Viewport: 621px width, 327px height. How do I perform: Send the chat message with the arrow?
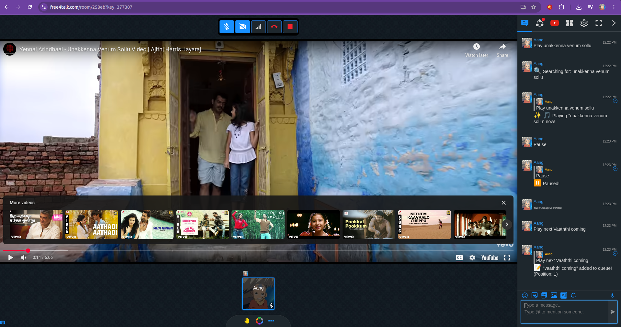(613, 312)
